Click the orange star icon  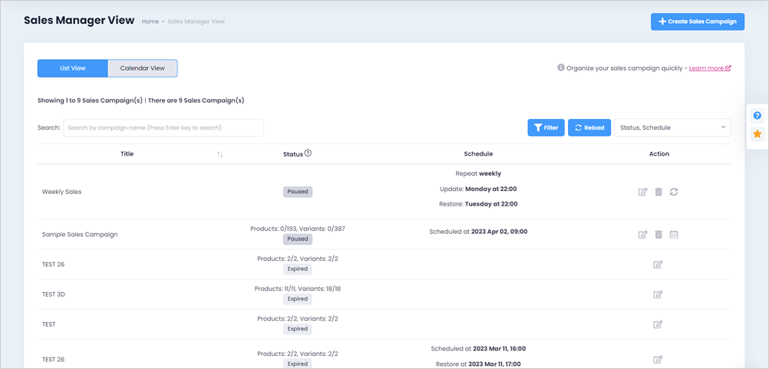[x=757, y=133]
